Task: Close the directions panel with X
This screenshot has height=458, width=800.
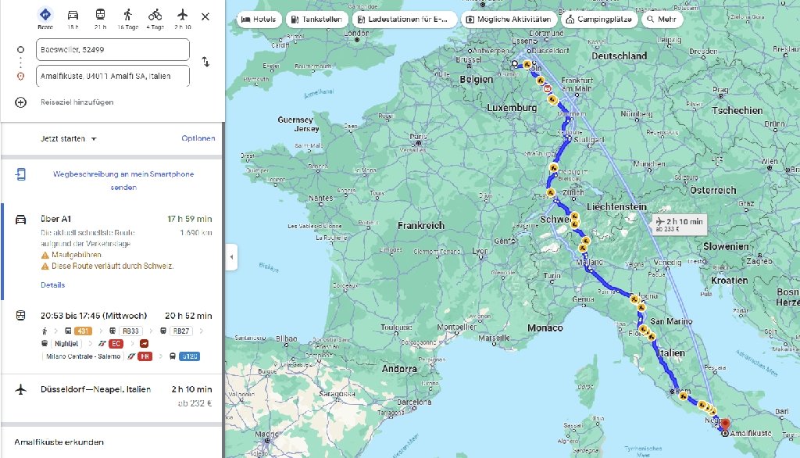Action: coord(205,16)
